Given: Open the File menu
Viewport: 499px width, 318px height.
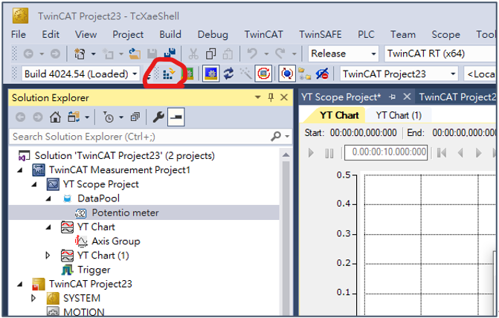Looking at the screenshot, I should (19, 34).
